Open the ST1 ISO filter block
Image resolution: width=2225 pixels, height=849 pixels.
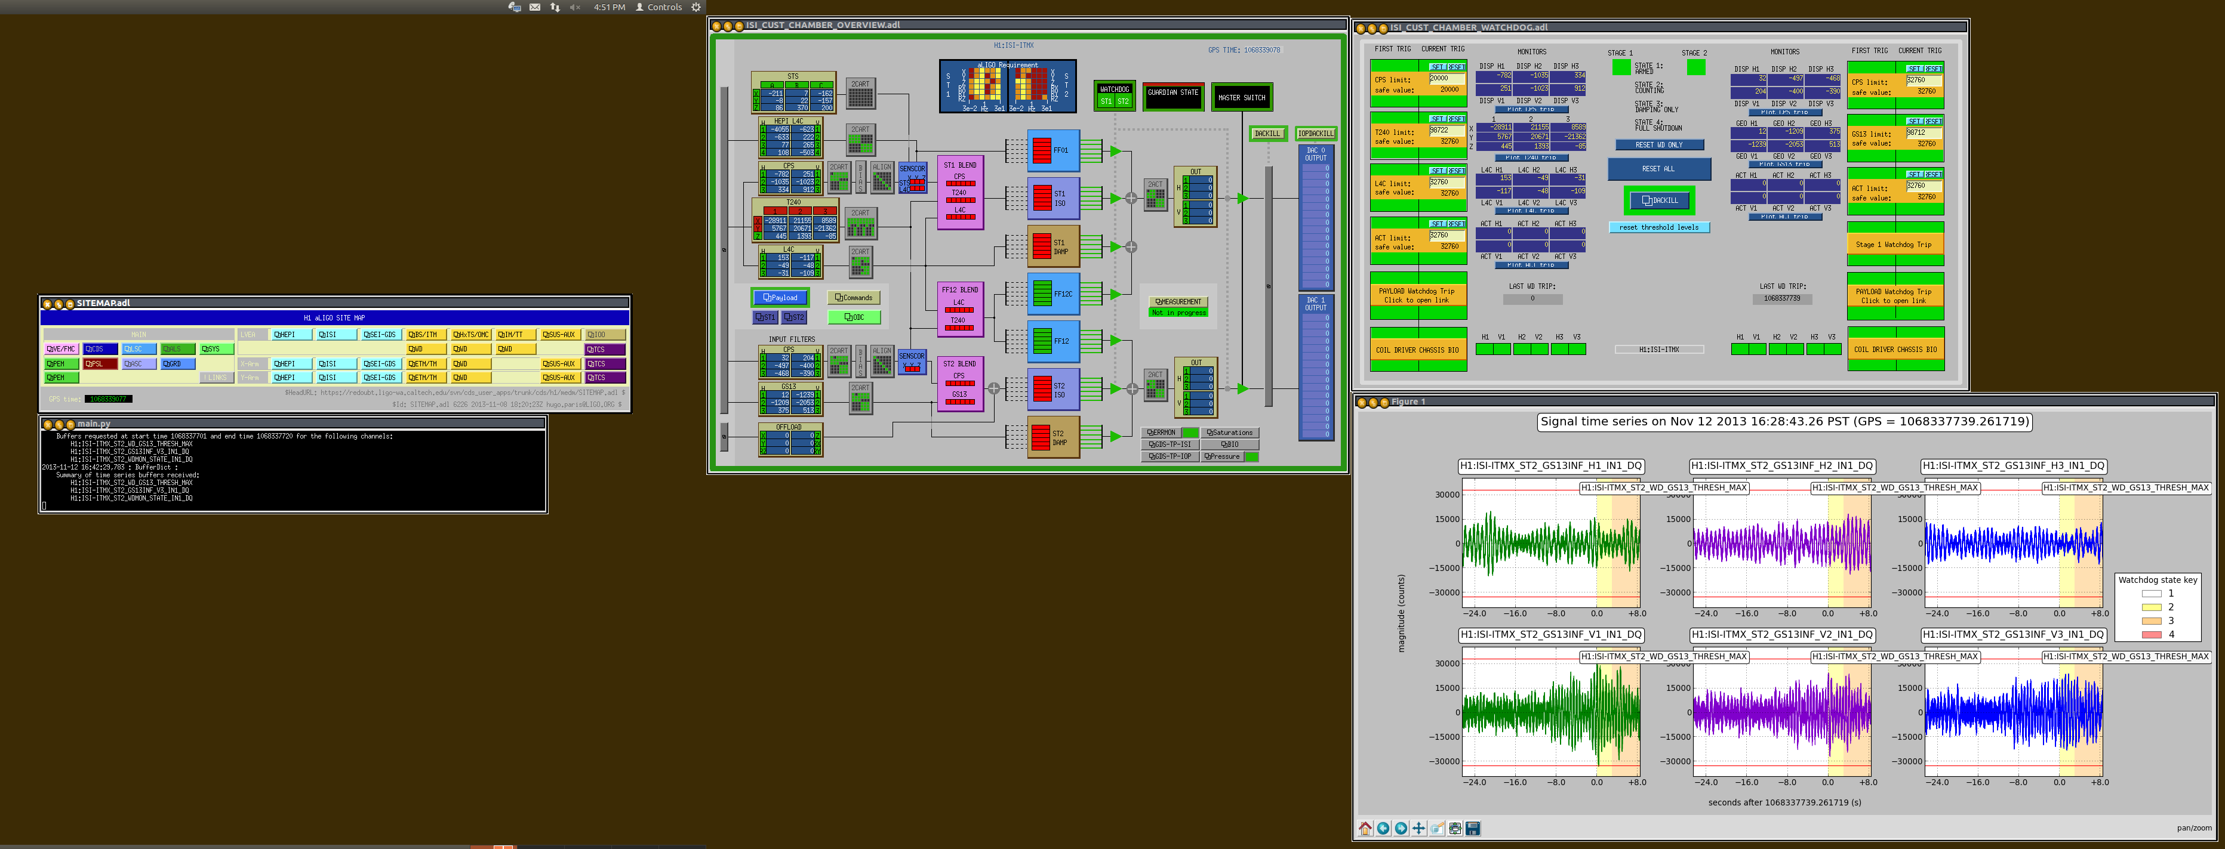(1054, 199)
